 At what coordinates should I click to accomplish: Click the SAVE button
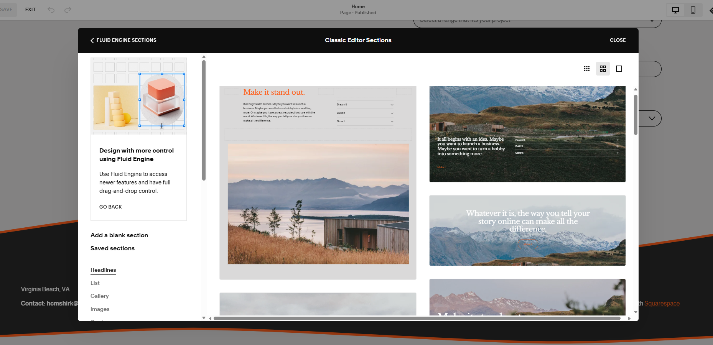[x=6, y=10]
